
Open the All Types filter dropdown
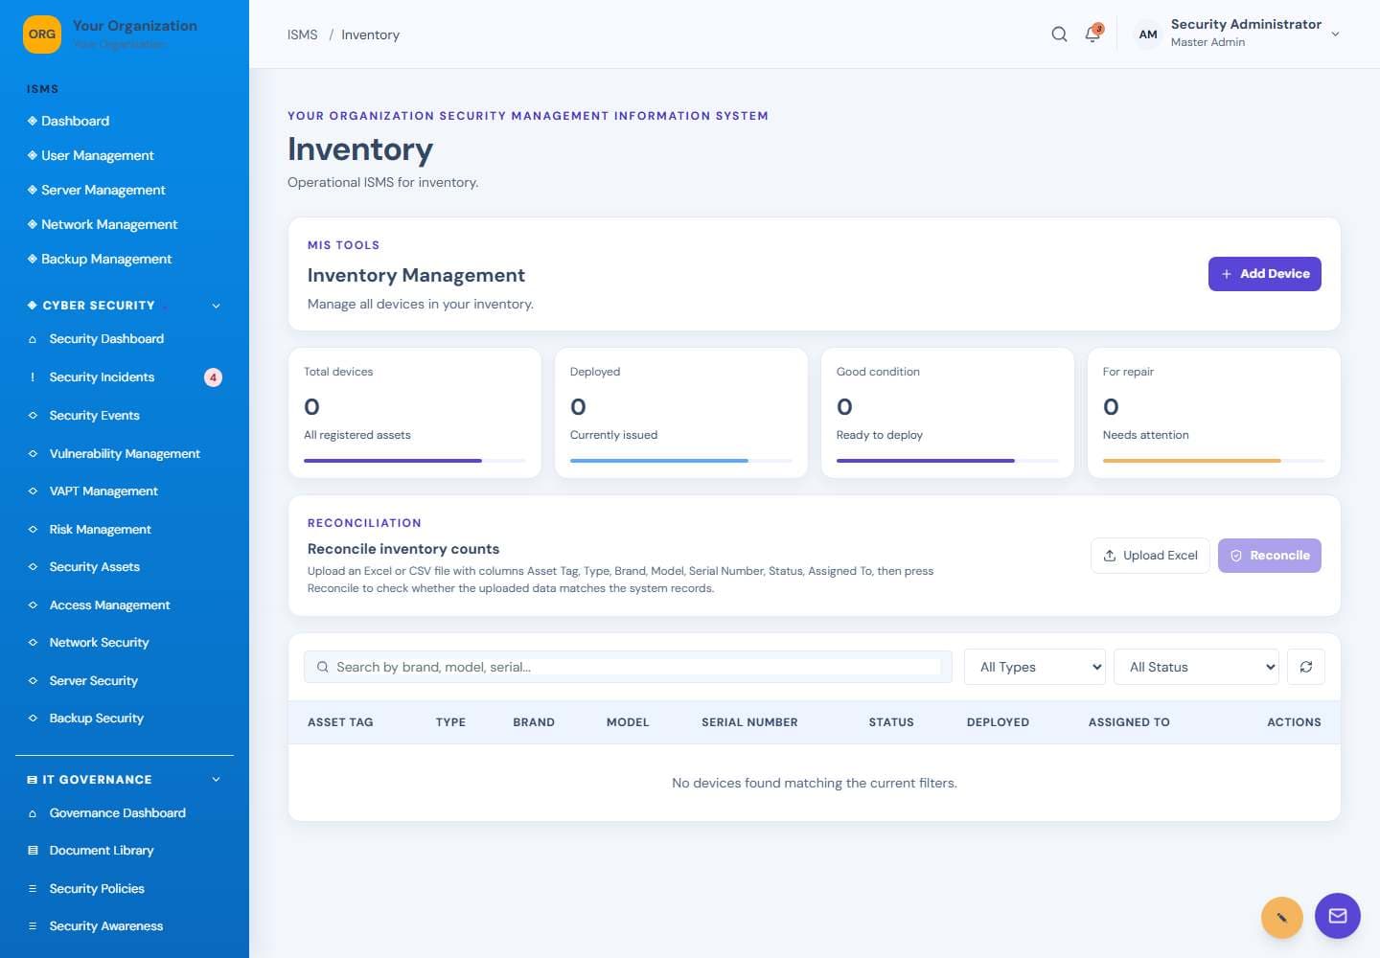click(1035, 667)
